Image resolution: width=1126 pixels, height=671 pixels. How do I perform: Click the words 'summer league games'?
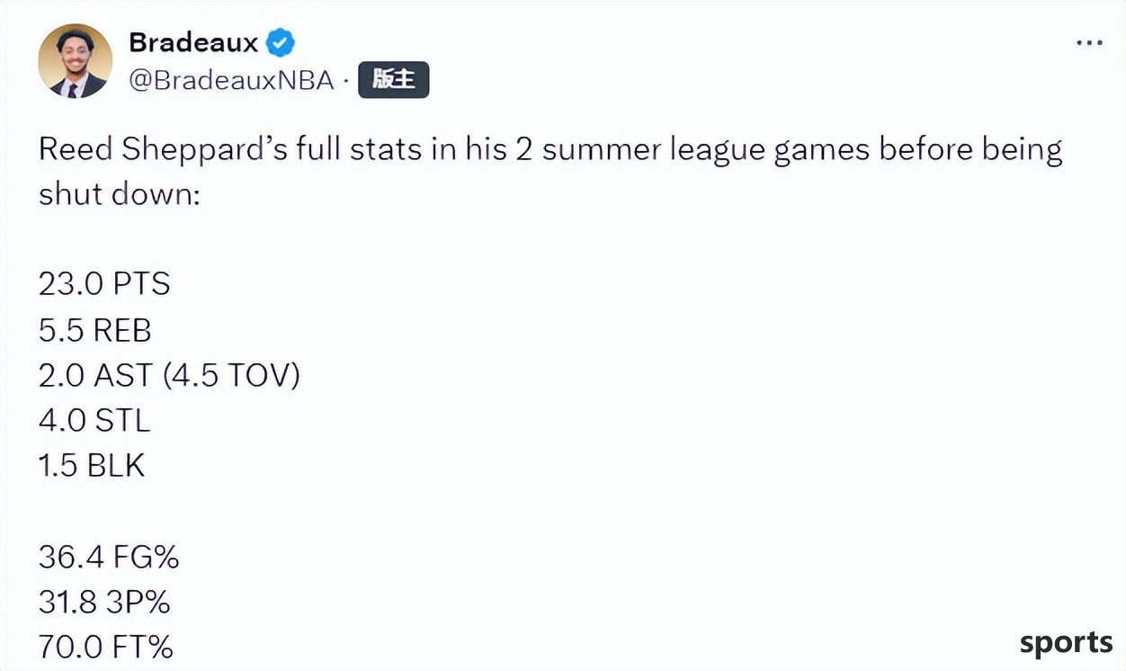tap(706, 150)
